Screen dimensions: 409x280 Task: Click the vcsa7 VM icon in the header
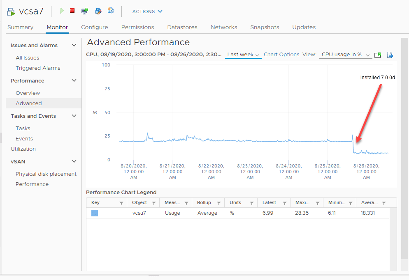tap(10, 11)
